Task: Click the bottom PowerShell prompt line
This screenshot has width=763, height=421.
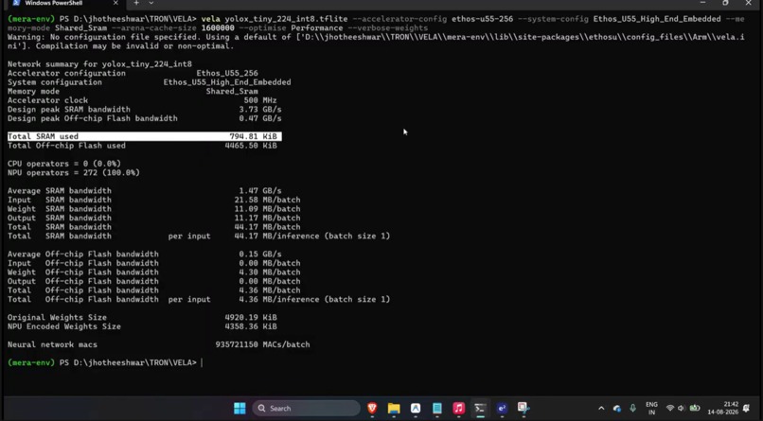Action: click(105, 362)
